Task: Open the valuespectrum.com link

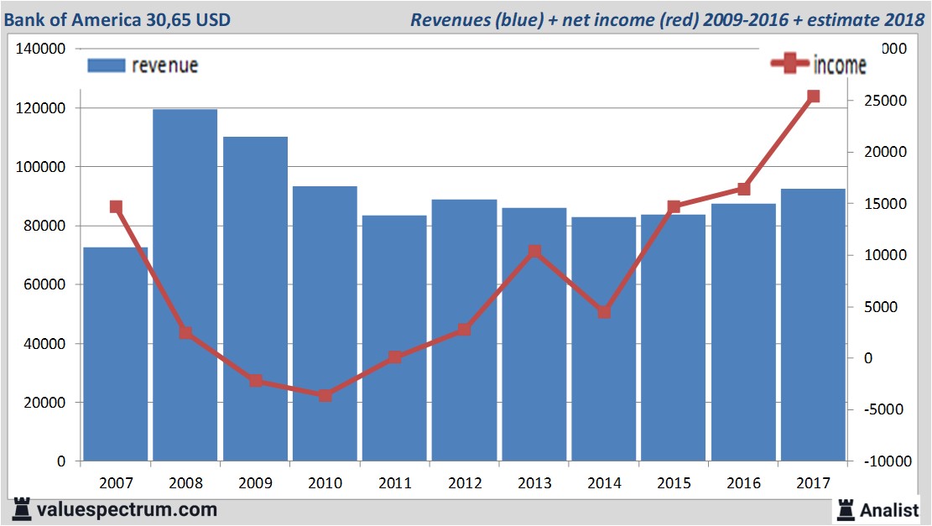Action: click(x=127, y=509)
